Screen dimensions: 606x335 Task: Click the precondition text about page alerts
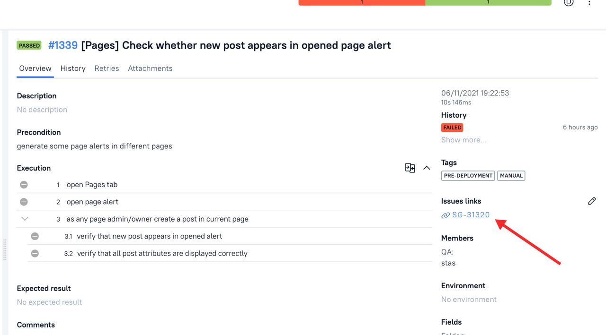[x=94, y=146]
